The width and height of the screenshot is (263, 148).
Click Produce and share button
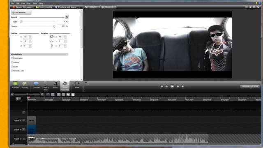click(x=65, y=7)
